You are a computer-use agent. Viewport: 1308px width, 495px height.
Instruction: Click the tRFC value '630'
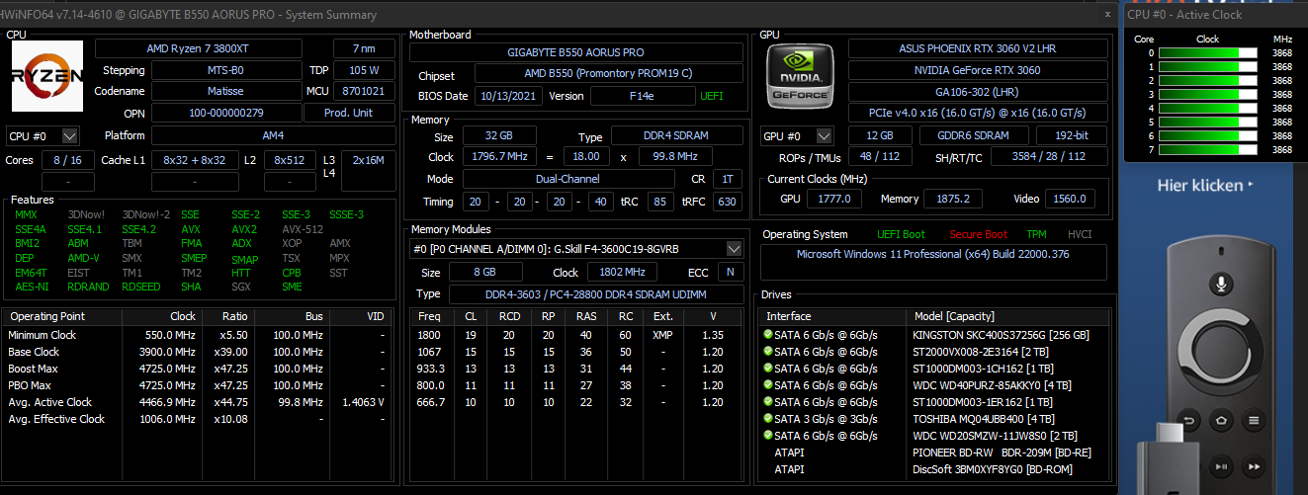pyautogui.click(x=728, y=202)
